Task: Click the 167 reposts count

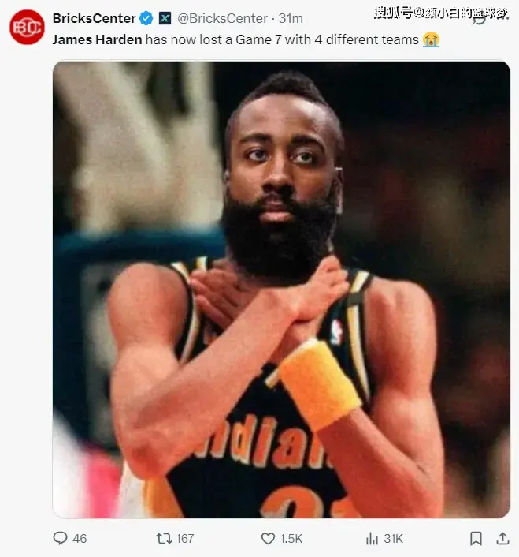Action: (x=185, y=539)
